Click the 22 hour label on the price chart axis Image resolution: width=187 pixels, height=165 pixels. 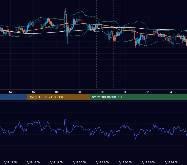coord(102,92)
